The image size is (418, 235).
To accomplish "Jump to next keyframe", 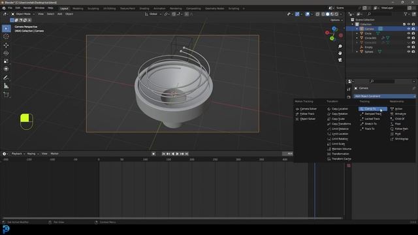I will 182,154.
